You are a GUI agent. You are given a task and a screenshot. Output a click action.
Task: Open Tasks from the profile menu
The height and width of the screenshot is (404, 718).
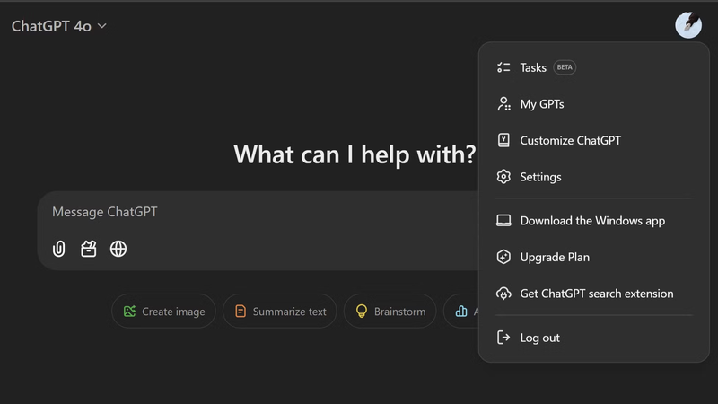click(x=533, y=67)
